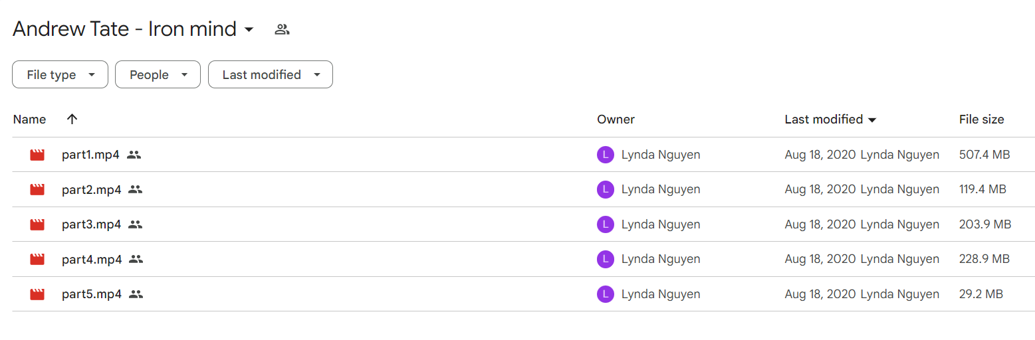The image size is (1035, 340).
Task: Click the shared icon next to part2.mp4
Action: point(136,189)
